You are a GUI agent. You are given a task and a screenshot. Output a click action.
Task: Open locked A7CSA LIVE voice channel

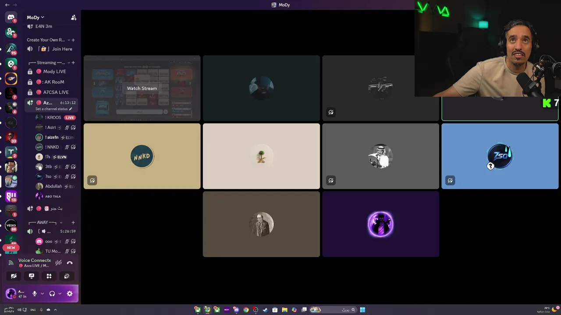point(52,92)
